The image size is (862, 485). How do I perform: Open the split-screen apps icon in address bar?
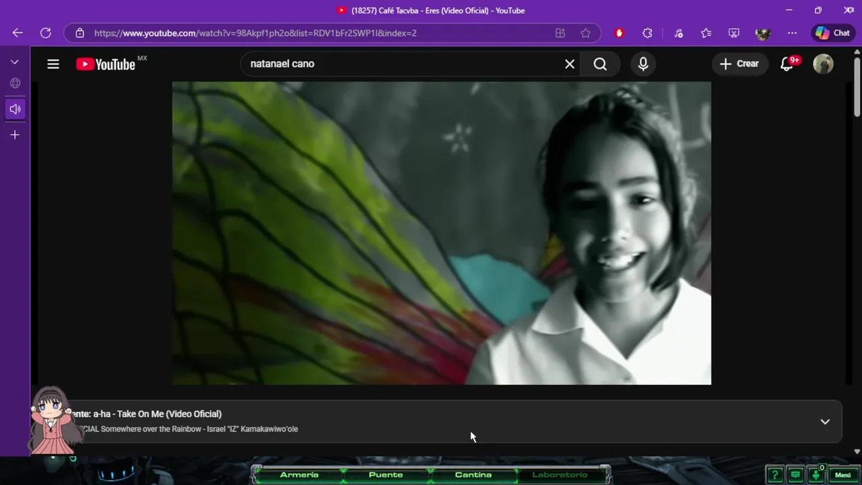point(560,33)
